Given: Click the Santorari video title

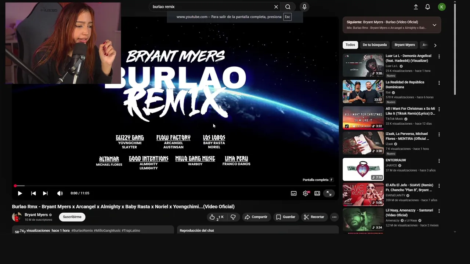Looking at the screenshot, I should pyautogui.click(x=409, y=213).
